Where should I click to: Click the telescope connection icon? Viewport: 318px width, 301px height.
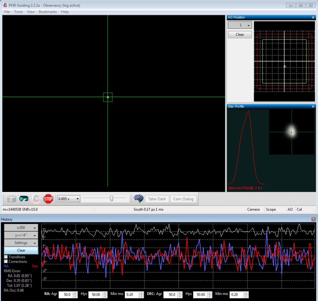[24, 199]
